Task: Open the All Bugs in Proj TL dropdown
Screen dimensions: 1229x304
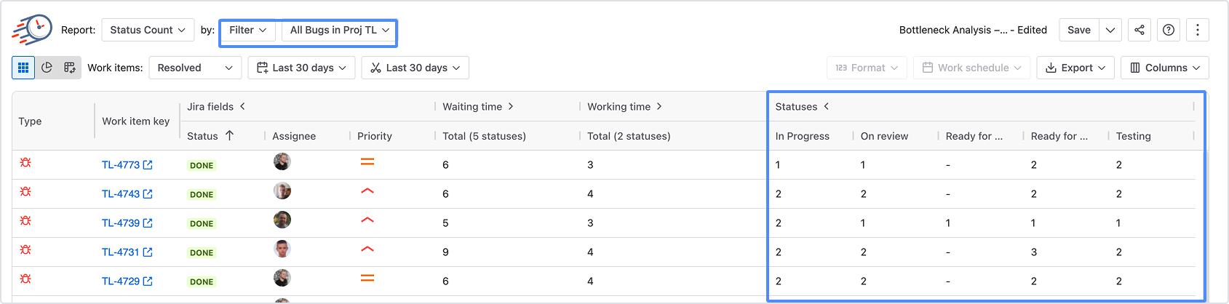Action: coord(339,30)
